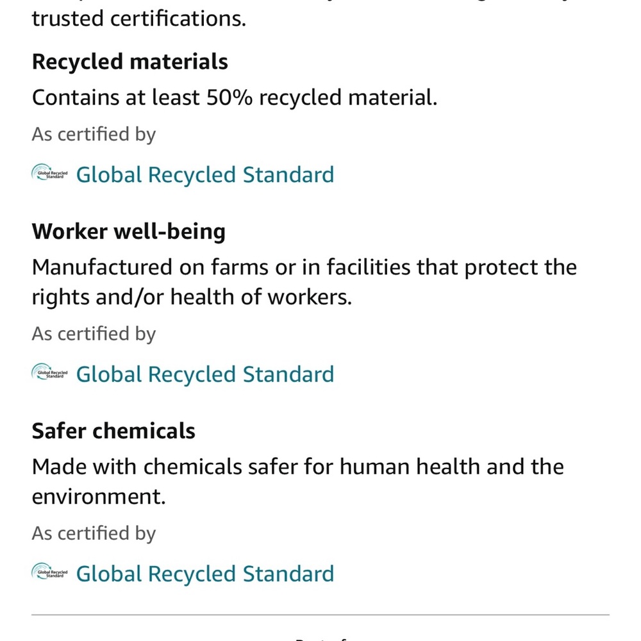Click 'As certified by' label in Safer chemicals section
Image resolution: width=641 pixels, height=641 pixels.
(x=94, y=534)
